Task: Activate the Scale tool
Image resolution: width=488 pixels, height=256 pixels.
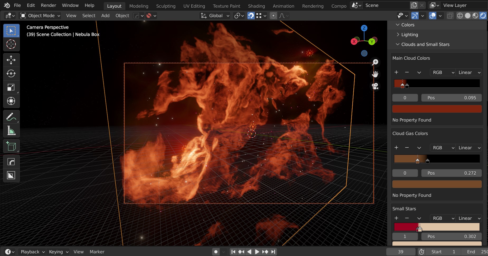Action: pyautogui.click(x=11, y=87)
